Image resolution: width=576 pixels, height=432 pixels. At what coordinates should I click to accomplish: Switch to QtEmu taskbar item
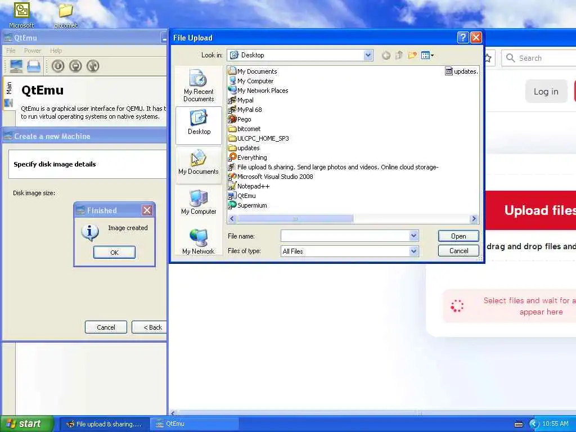pyautogui.click(x=195, y=424)
